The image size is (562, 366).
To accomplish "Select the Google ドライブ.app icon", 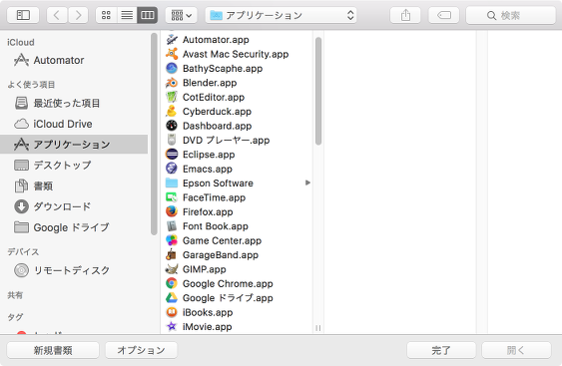I will click(172, 297).
